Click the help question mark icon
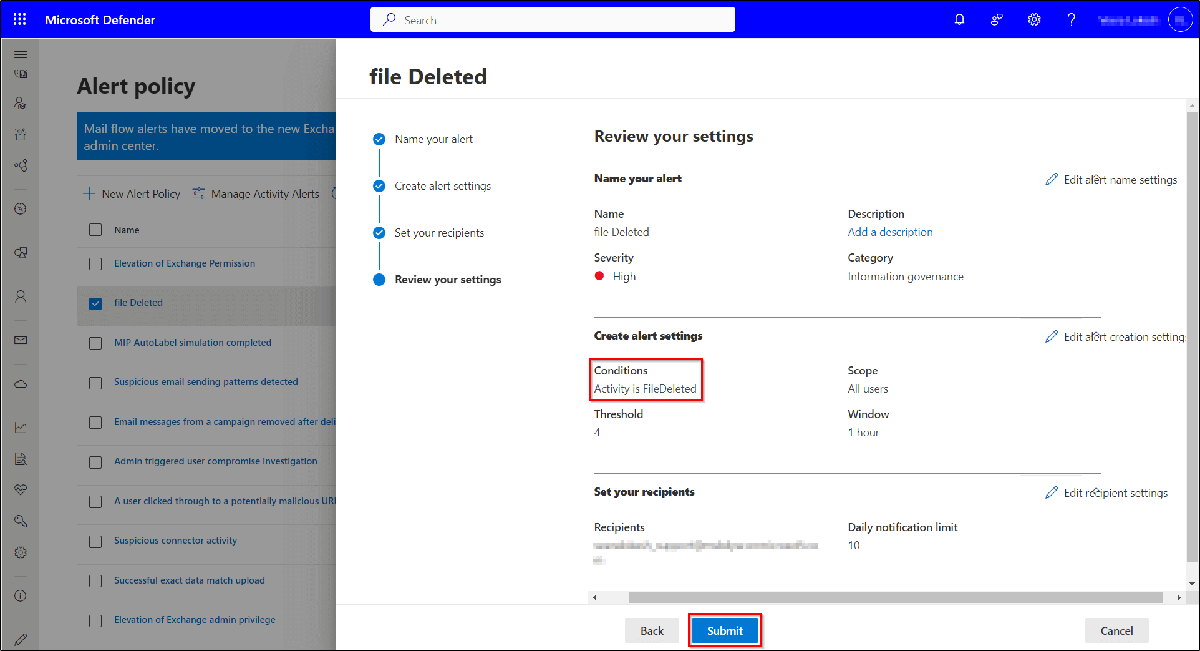This screenshot has width=1200, height=651. pos(1071,19)
